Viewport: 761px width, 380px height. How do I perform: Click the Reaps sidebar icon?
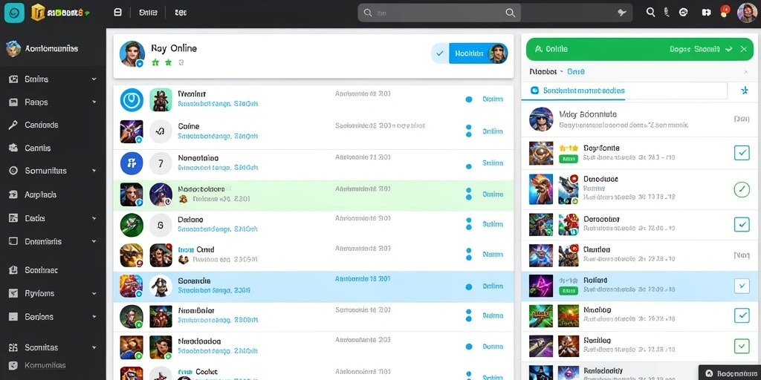tap(13, 102)
